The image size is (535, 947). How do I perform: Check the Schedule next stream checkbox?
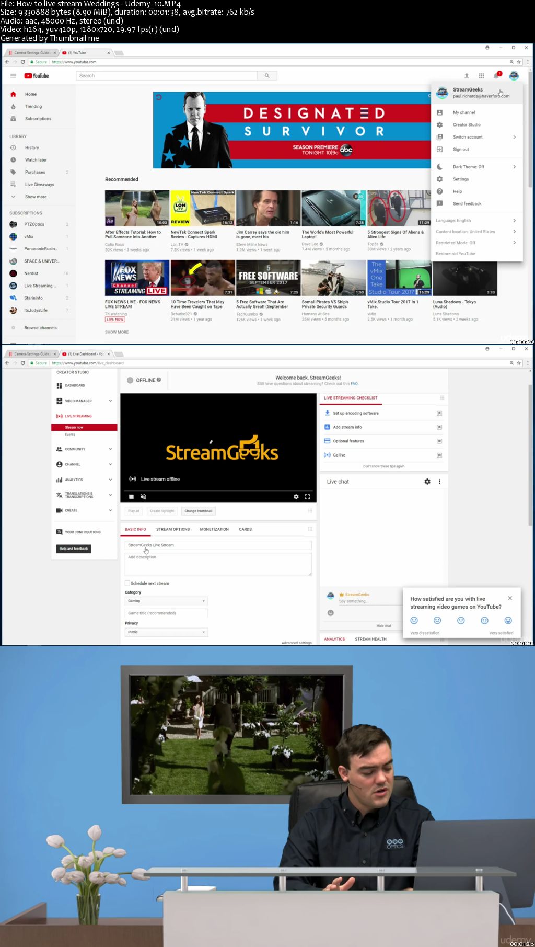click(127, 583)
